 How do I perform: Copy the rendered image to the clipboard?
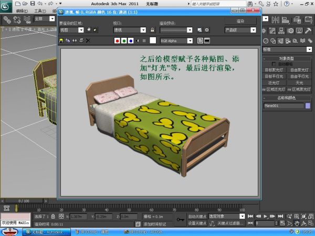pyautogui.click(x=68, y=41)
